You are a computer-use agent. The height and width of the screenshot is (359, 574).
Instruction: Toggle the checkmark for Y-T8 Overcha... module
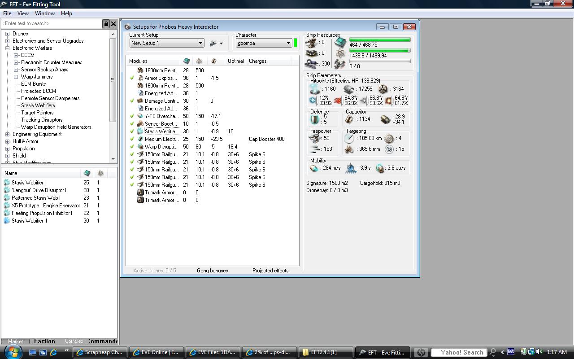point(132,116)
